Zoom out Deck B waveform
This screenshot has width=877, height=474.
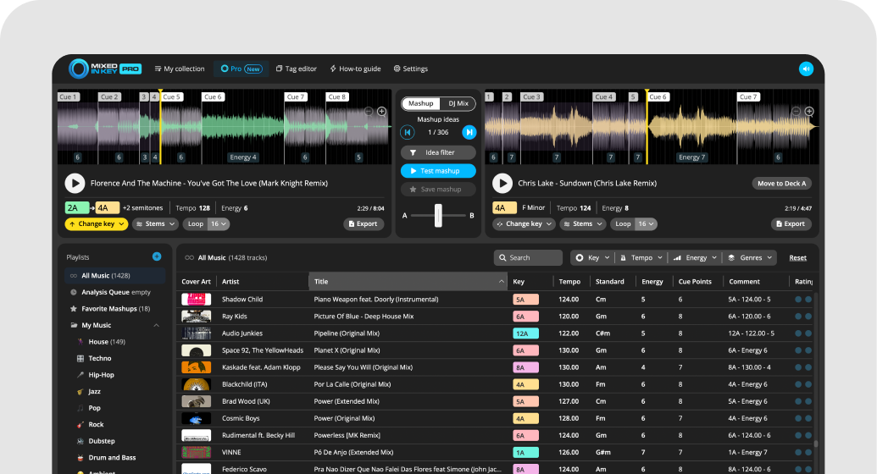[796, 111]
